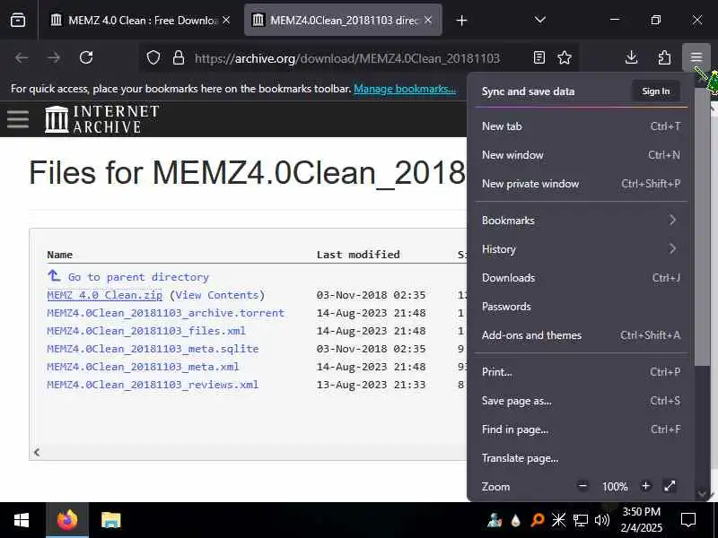Choose Save page as...
Screen dimensions: 718x538
pos(581,401)
